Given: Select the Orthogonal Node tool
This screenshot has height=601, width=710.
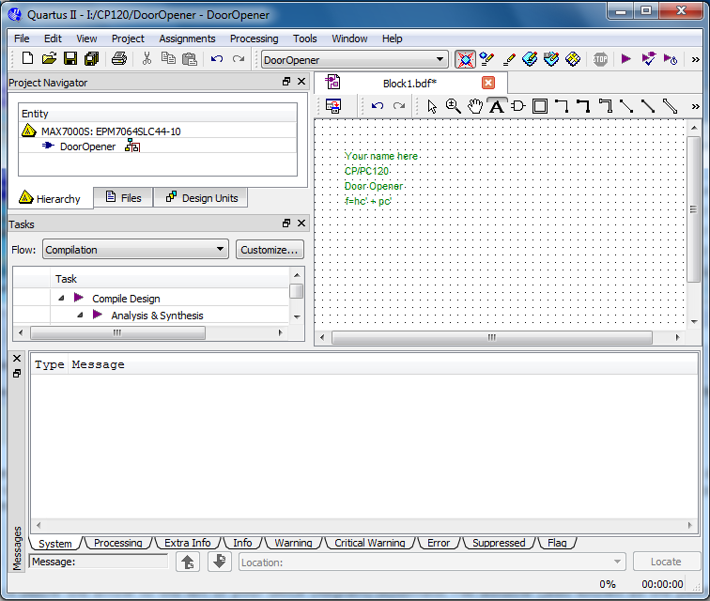Looking at the screenshot, I should 562,106.
